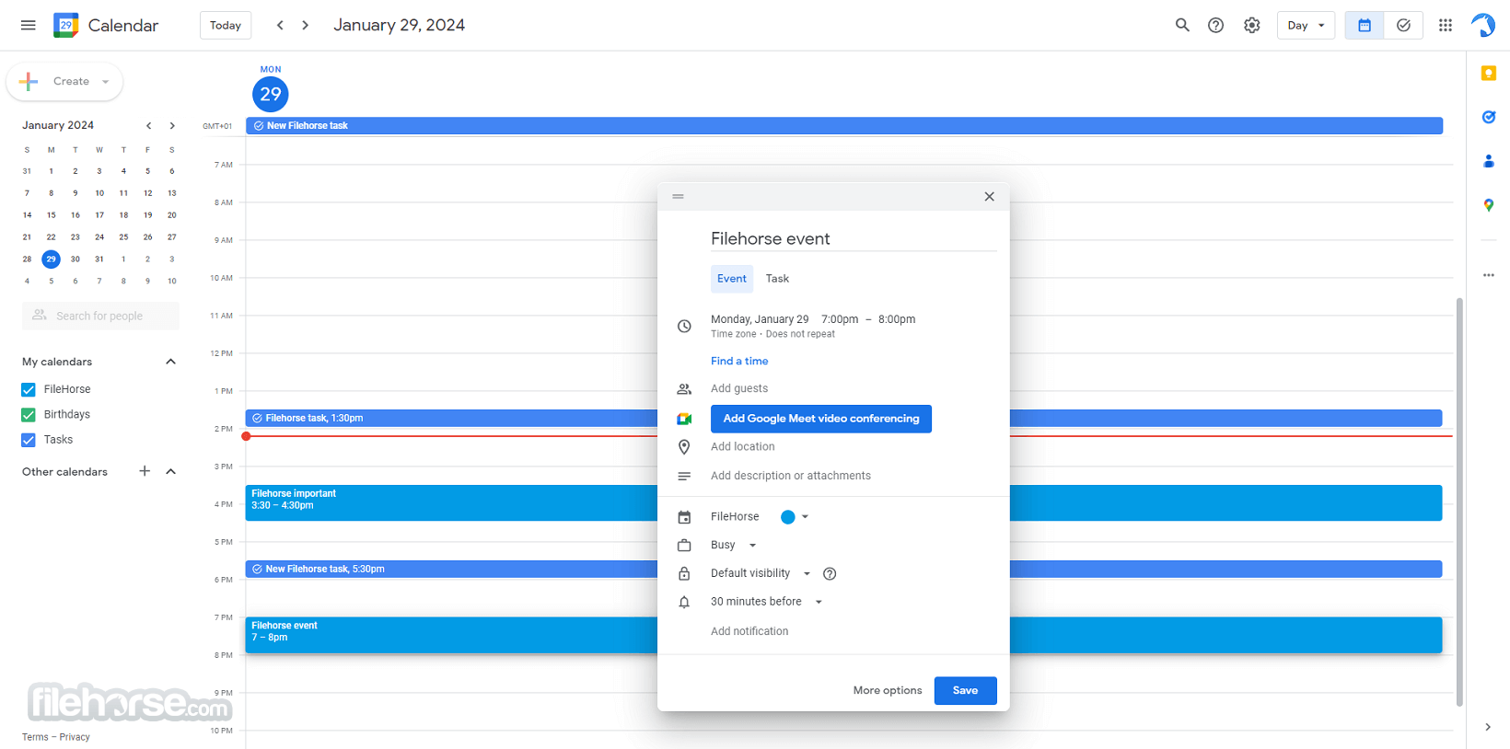Image resolution: width=1510 pixels, height=749 pixels.
Task: Switch to calendar view icon
Action: coord(1365,25)
